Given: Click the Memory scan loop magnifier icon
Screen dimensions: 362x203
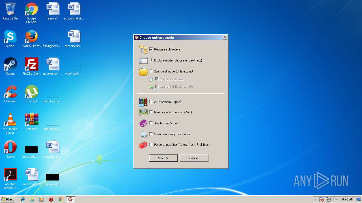Looking at the screenshot, I should click(143, 112).
